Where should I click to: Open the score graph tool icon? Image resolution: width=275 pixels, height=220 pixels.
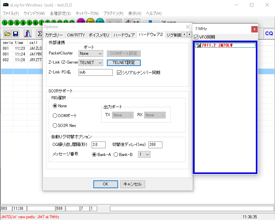pyautogui.click(x=27, y=34)
